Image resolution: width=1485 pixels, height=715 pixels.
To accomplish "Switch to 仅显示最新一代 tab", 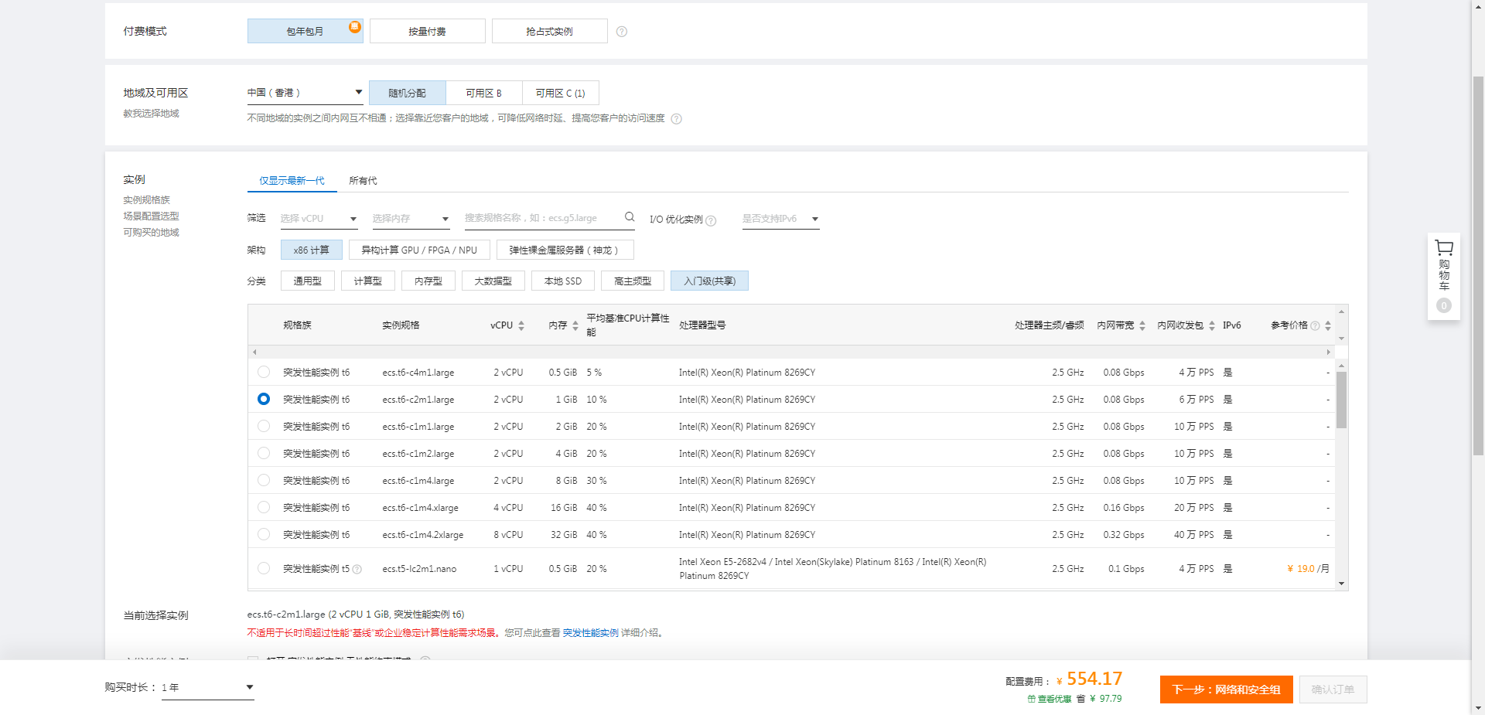I will (x=292, y=181).
